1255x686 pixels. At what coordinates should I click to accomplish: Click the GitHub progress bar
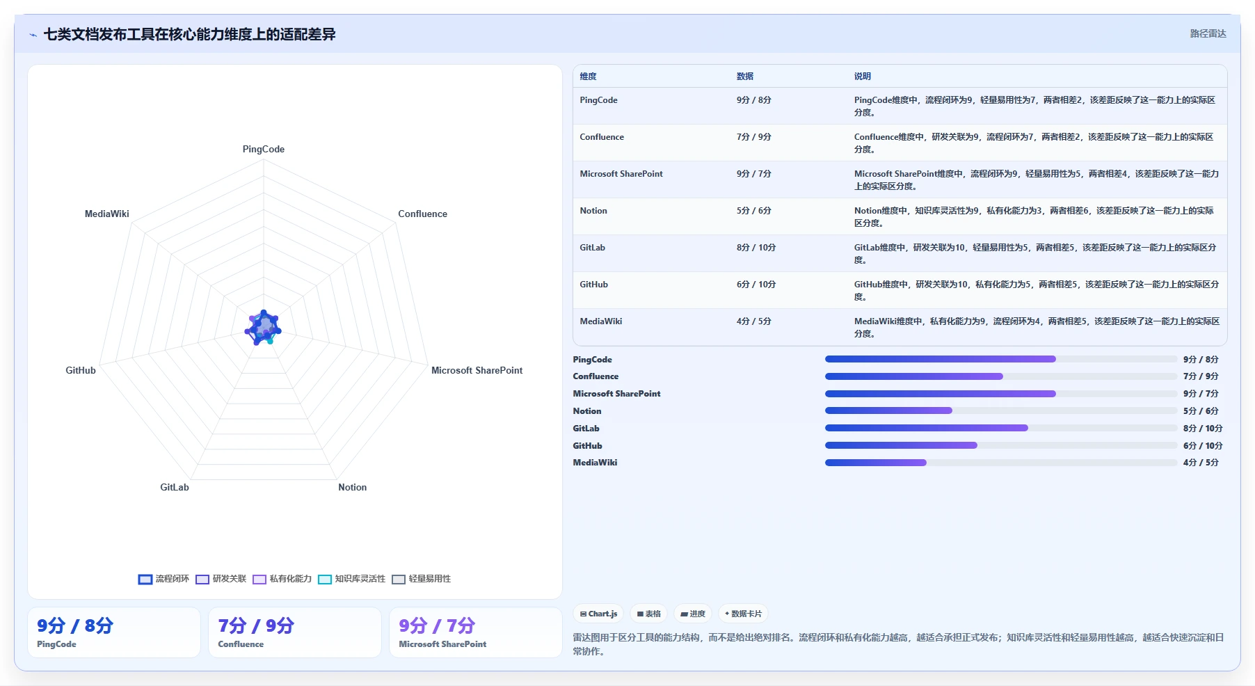click(x=1001, y=445)
